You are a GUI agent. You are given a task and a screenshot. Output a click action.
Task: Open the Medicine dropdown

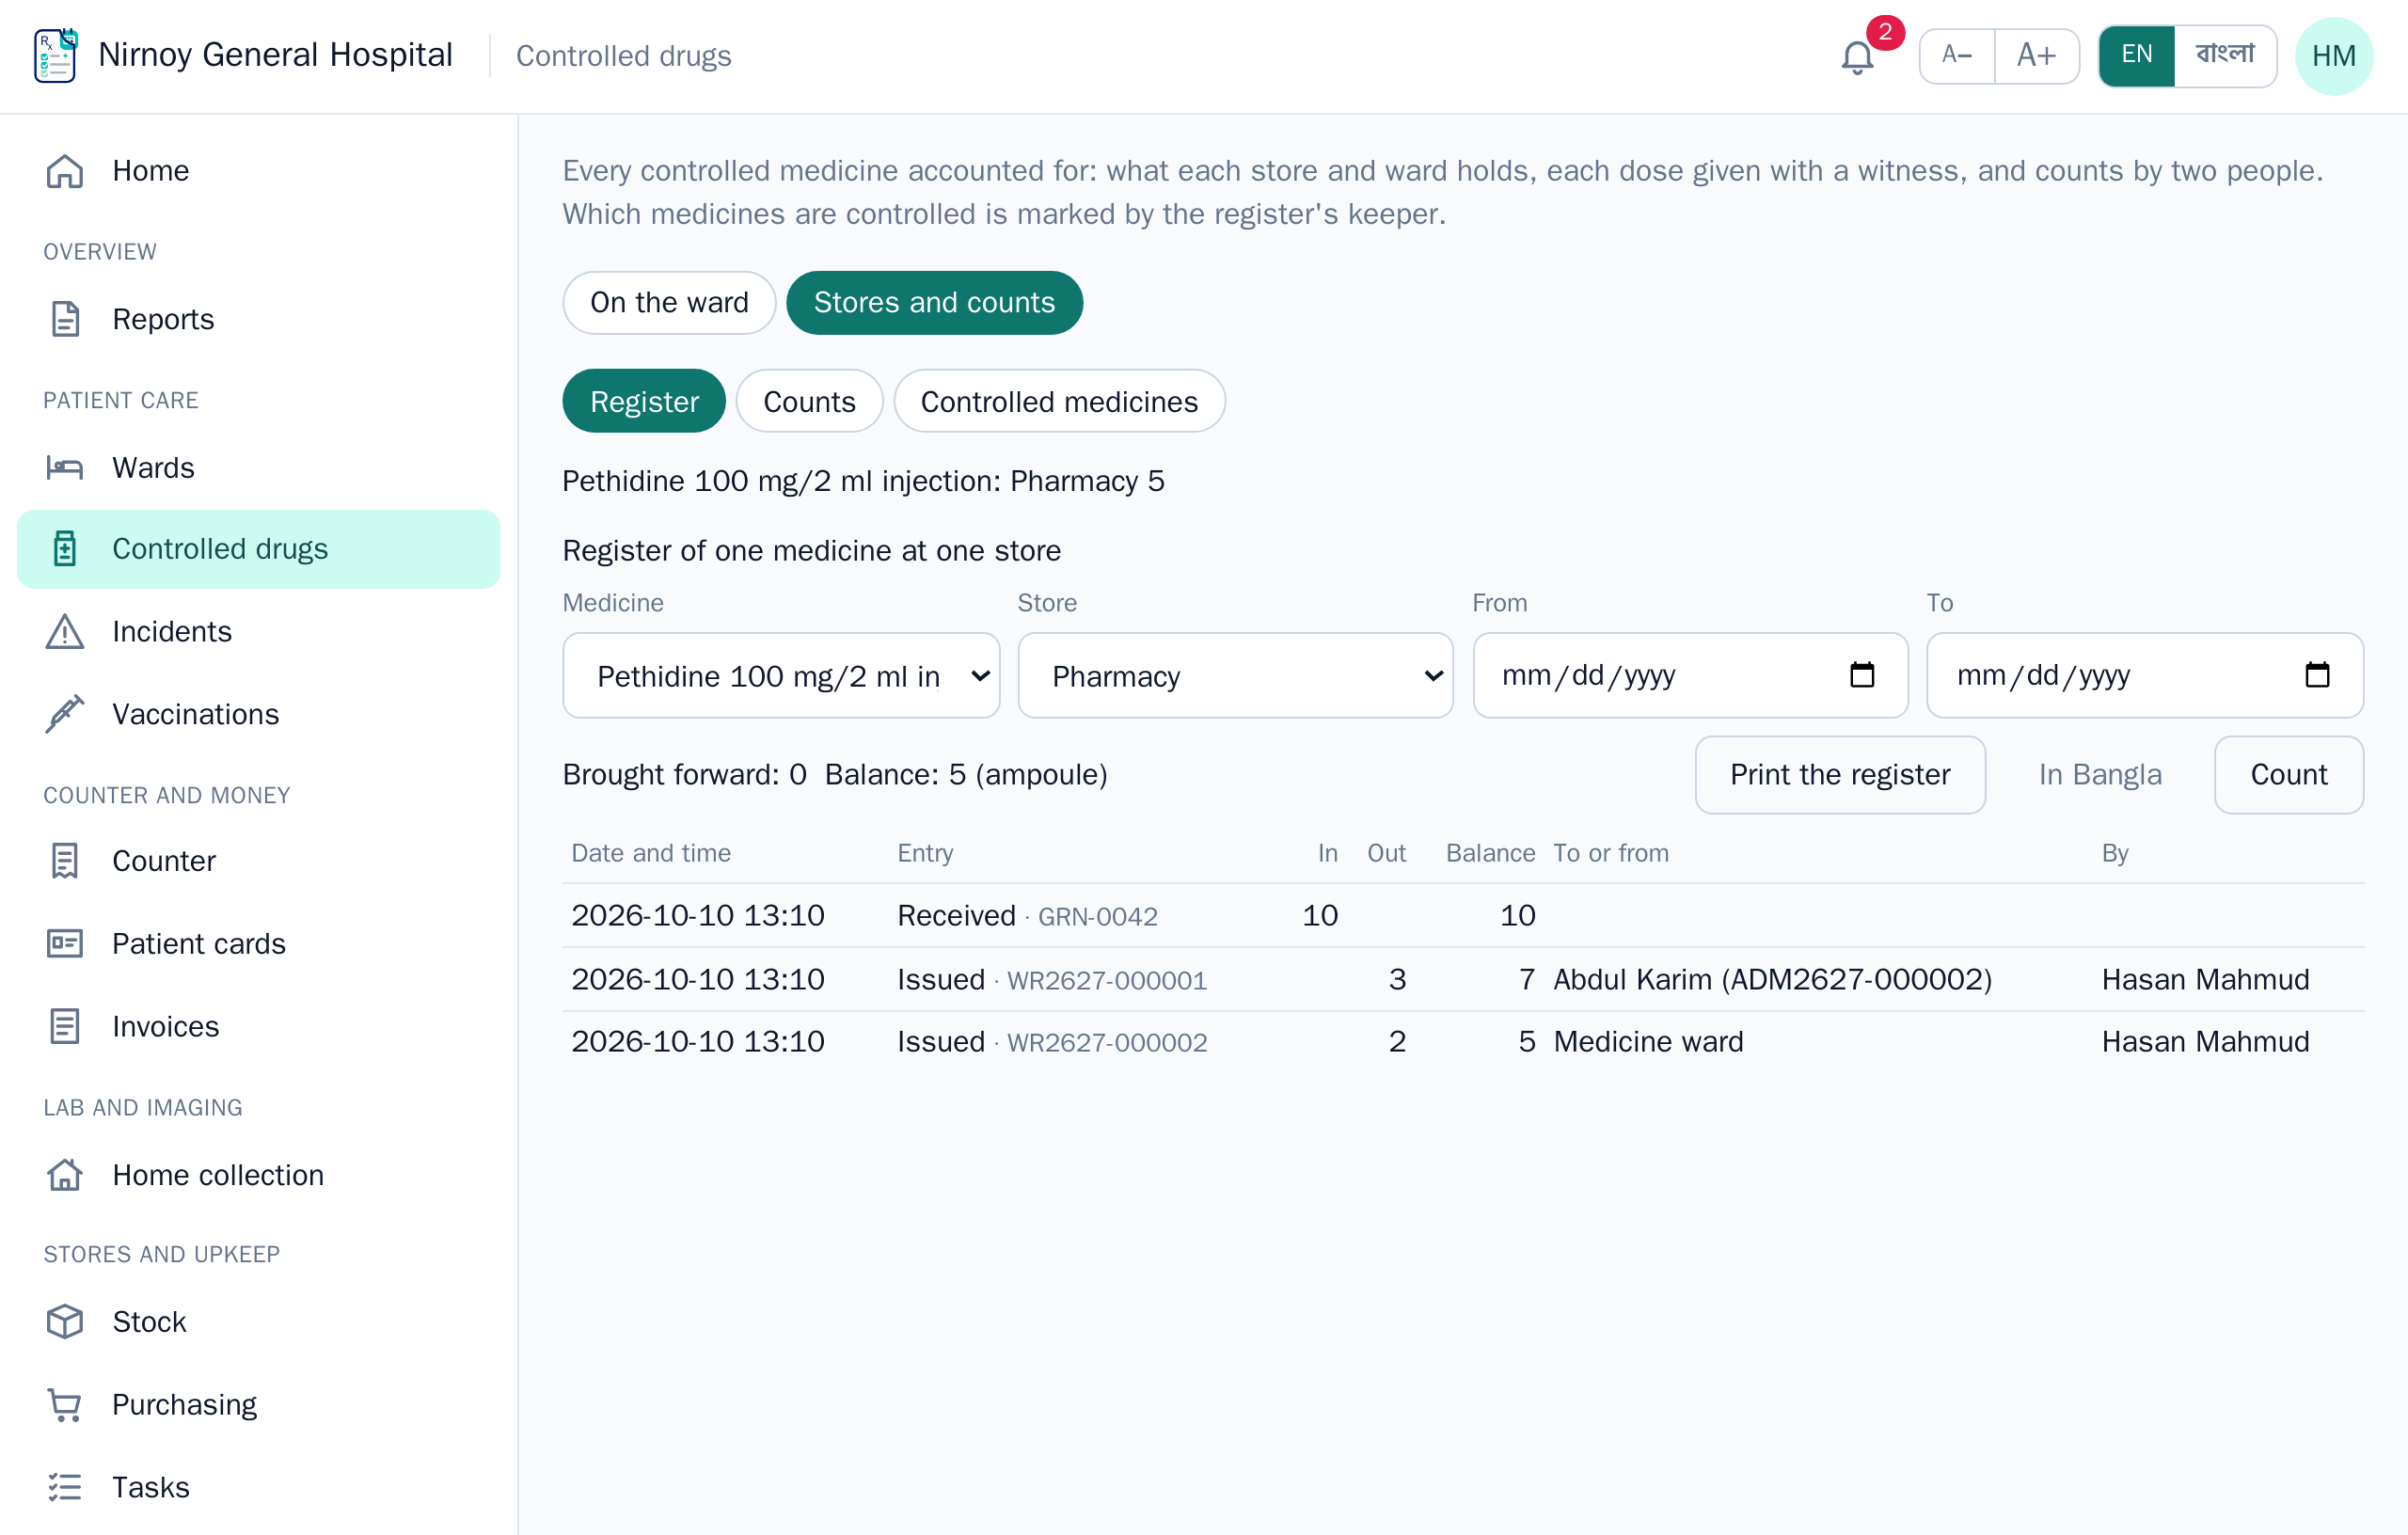click(x=781, y=676)
